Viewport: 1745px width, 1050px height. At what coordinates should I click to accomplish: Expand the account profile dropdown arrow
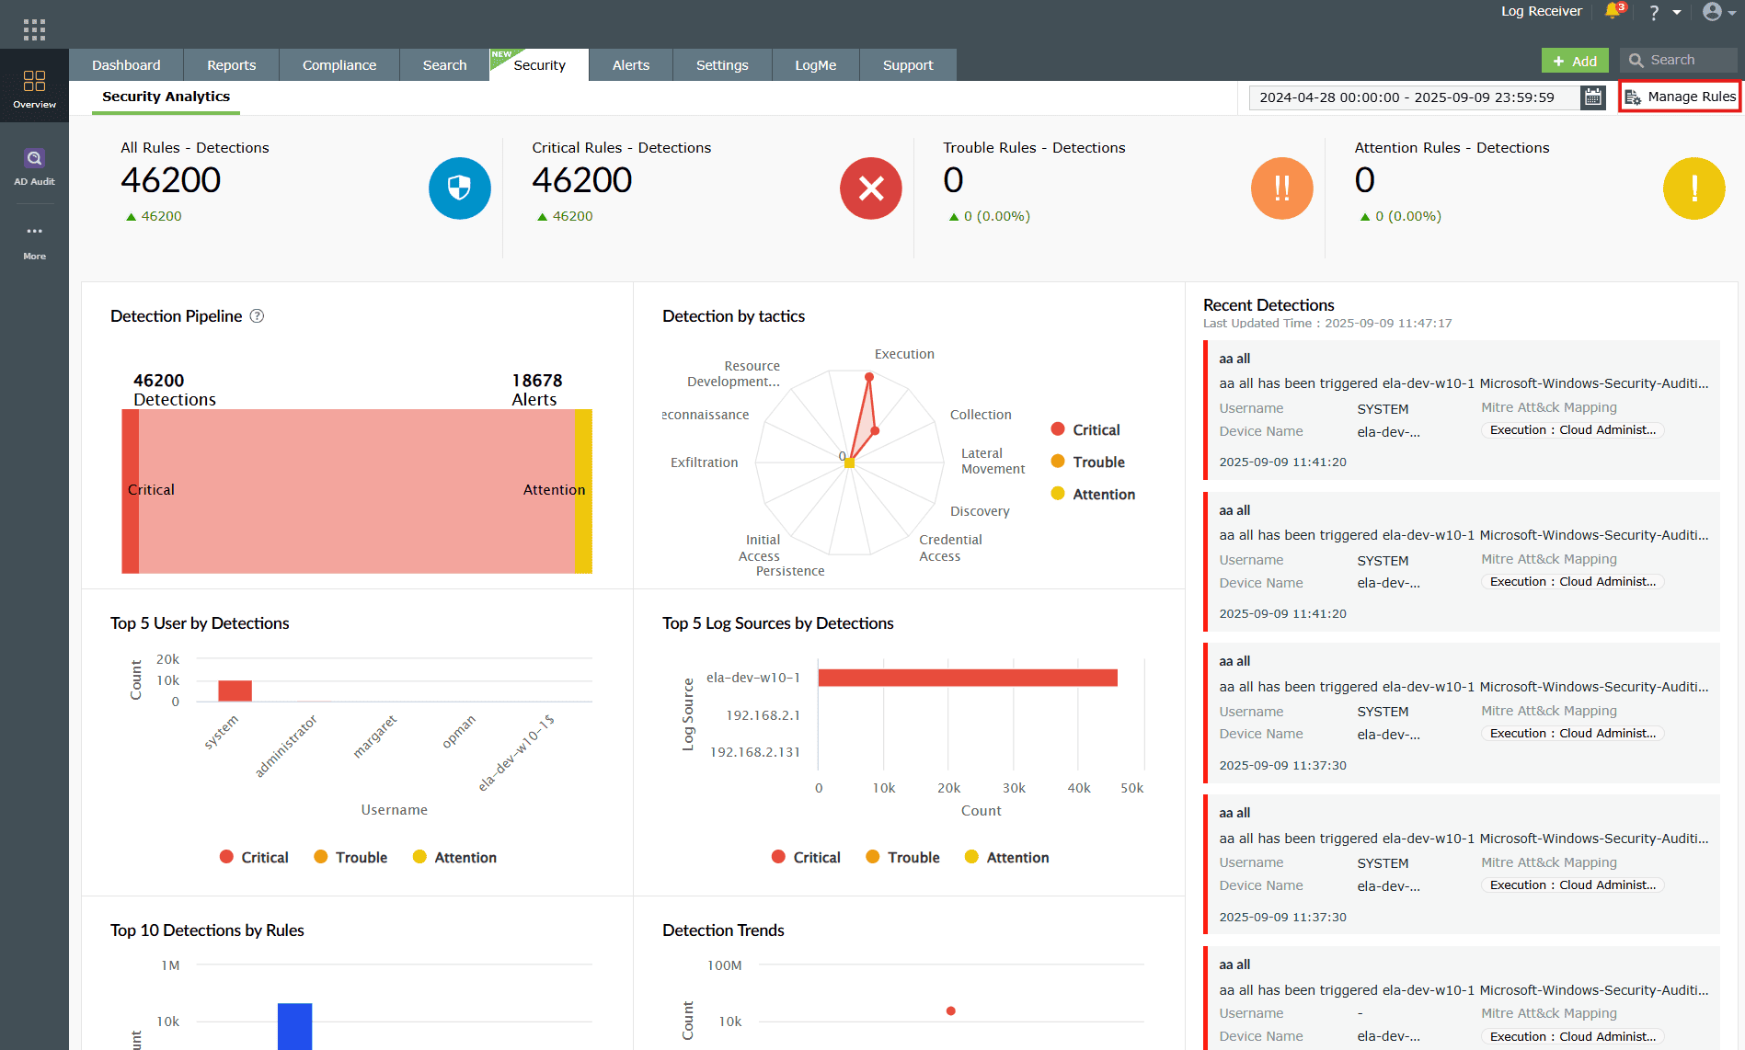pos(1732,12)
